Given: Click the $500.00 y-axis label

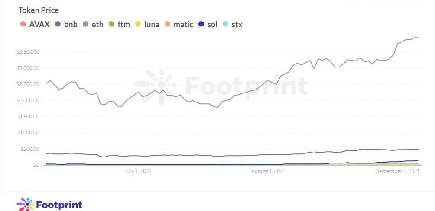Looking at the screenshot, I should 29,149.
